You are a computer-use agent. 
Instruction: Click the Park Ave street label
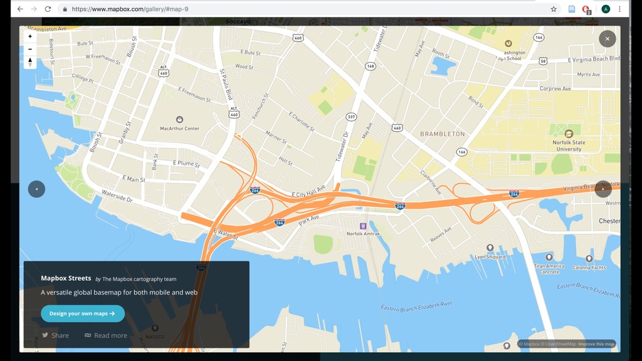(x=308, y=221)
